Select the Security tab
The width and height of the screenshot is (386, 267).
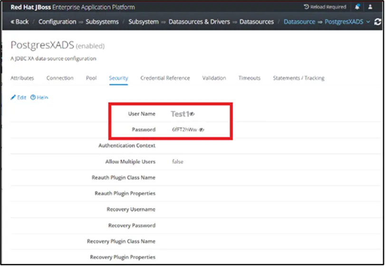point(118,78)
